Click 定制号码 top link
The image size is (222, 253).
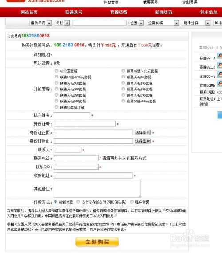click(x=190, y=2)
